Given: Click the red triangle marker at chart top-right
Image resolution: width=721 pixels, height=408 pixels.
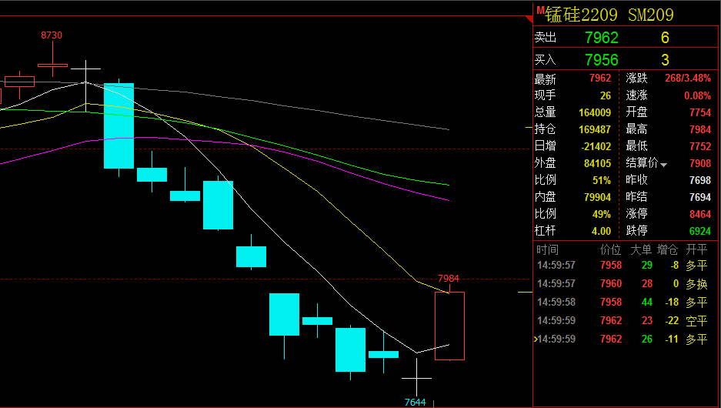Looking at the screenshot, I should tap(528, 18).
